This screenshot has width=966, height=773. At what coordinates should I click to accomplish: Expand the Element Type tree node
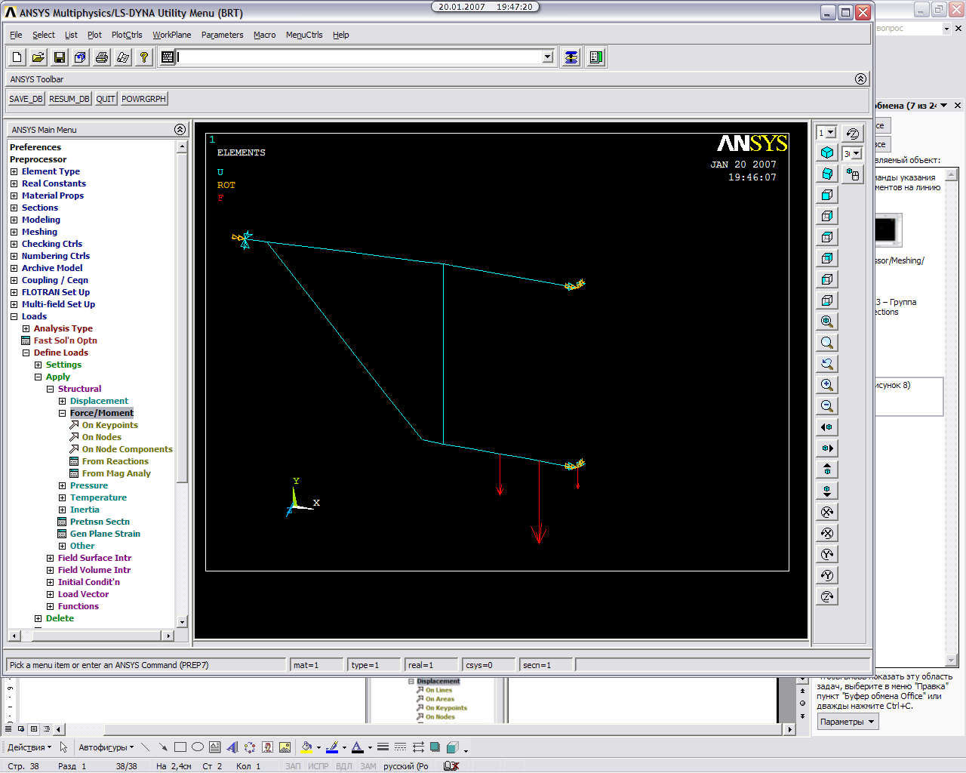click(14, 171)
